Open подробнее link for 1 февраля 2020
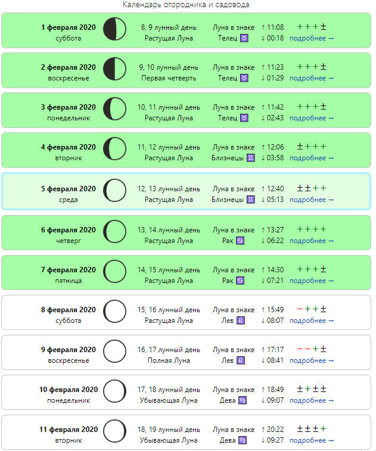Screen dimensions: 376x451 point(312,38)
